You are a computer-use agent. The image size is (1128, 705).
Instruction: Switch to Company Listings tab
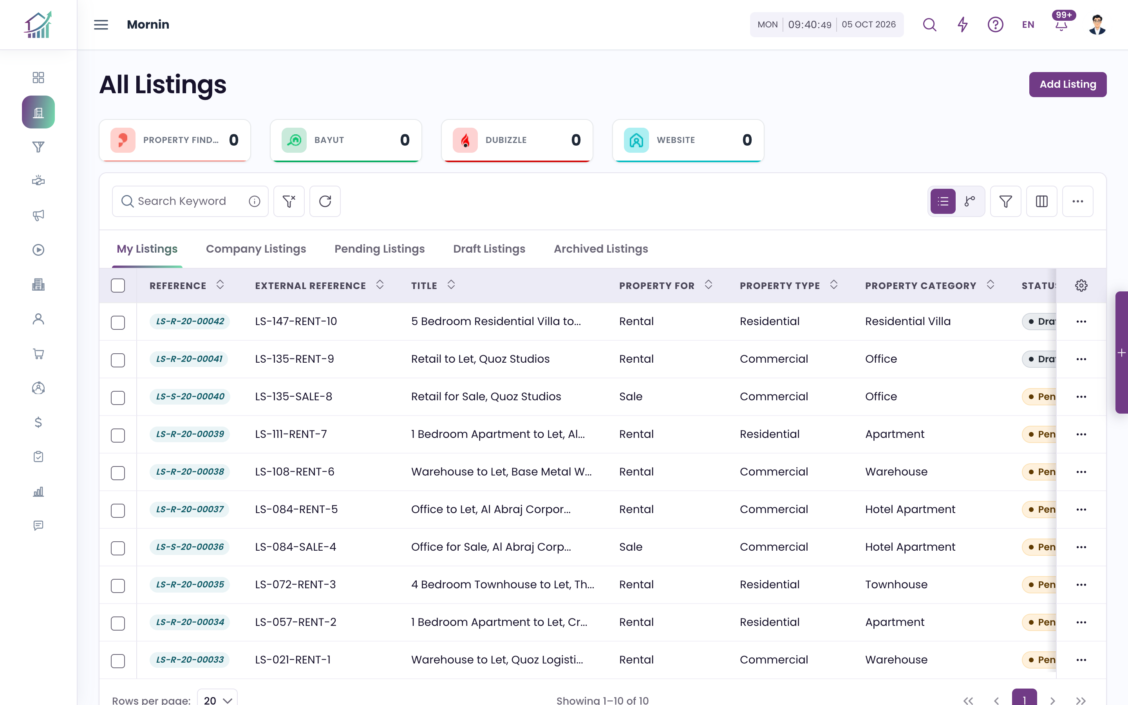[x=256, y=249]
